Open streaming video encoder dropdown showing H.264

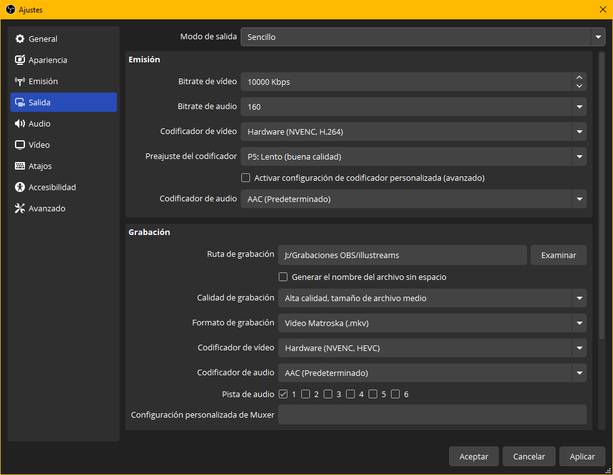point(413,132)
